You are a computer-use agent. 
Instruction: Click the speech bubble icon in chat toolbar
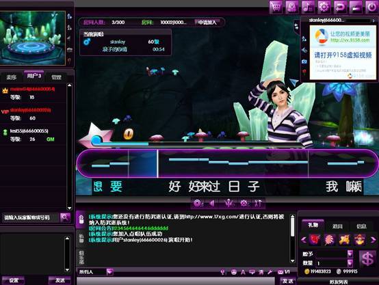point(252,272)
